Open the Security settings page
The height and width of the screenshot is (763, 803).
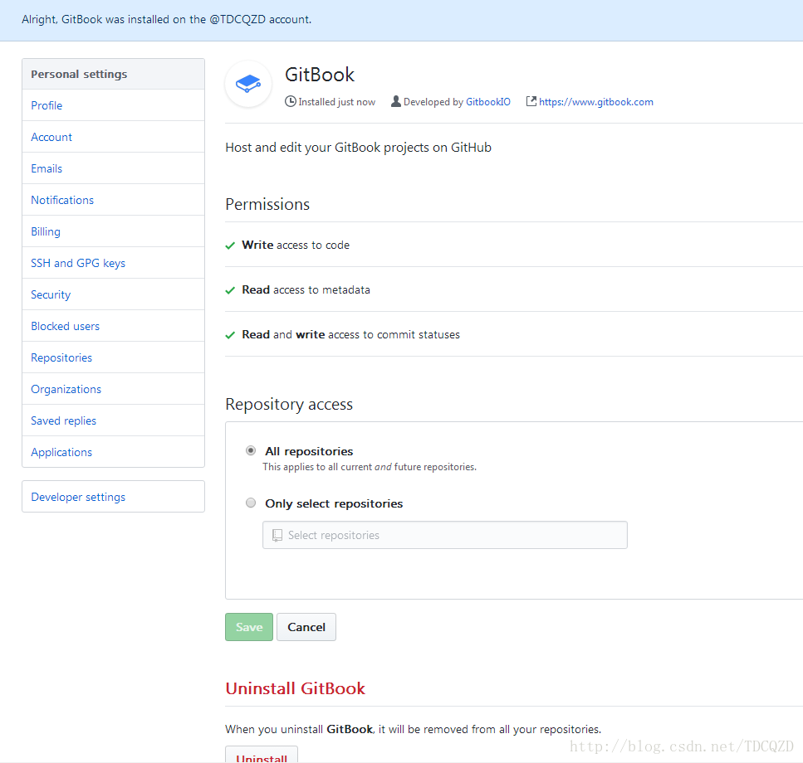click(113, 294)
